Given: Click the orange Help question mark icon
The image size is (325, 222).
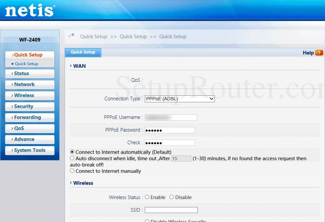Looking at the screenshot, I should click(319, 53).
